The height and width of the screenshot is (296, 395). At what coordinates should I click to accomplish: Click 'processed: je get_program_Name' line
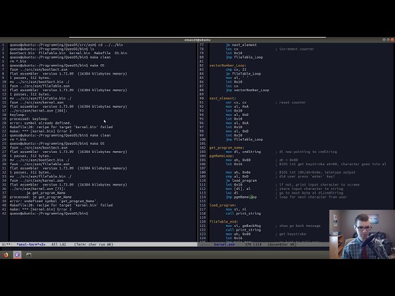41,197
